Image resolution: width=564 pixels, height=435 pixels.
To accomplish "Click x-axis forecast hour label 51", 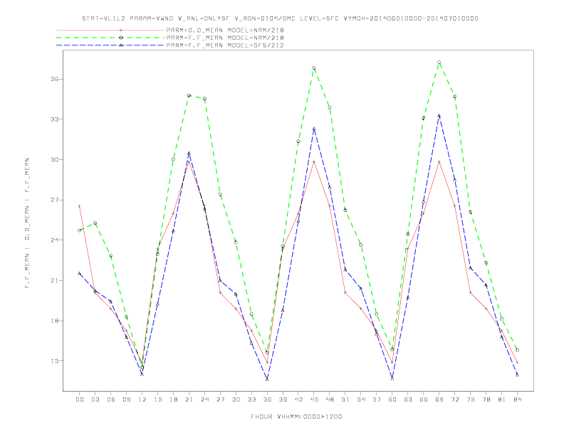I will [x=345, y=399].
